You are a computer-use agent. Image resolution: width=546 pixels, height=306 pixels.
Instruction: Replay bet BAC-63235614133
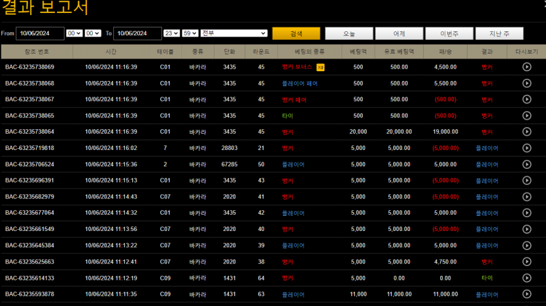point(526,278)
